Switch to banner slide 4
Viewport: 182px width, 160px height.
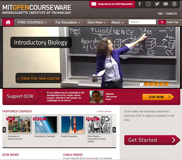pyautogui.click(x=156, y=84)
